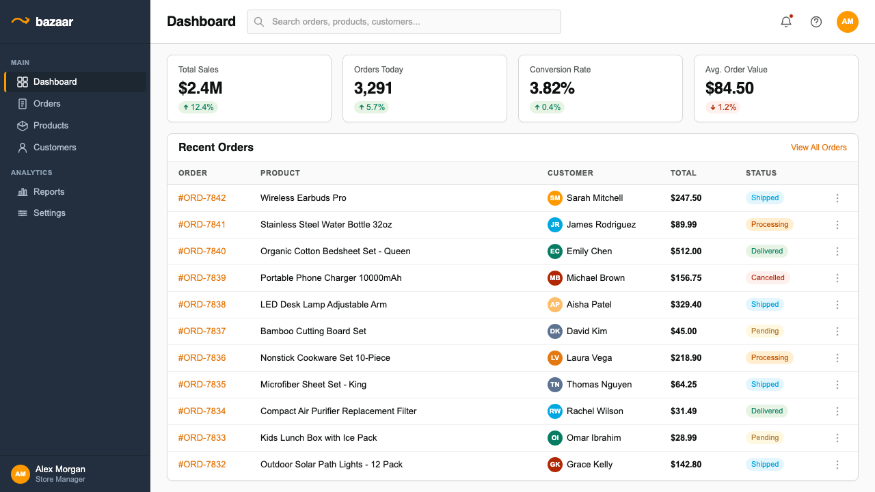Select the Conversion Rate card
The height and width of the screenshot is (492, 875).
[x=601, y=89]
